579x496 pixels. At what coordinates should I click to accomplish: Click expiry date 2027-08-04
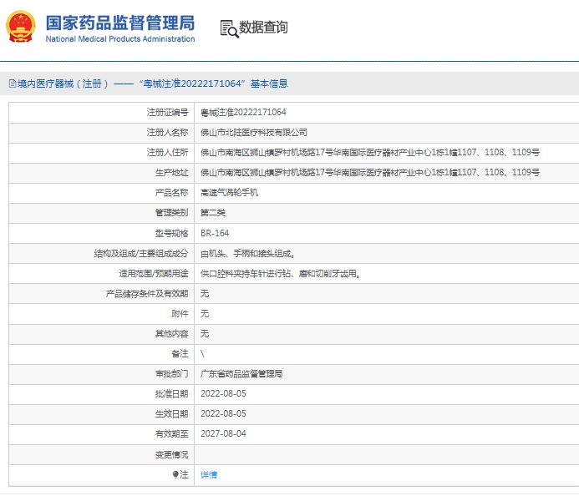tap(223, 433)
